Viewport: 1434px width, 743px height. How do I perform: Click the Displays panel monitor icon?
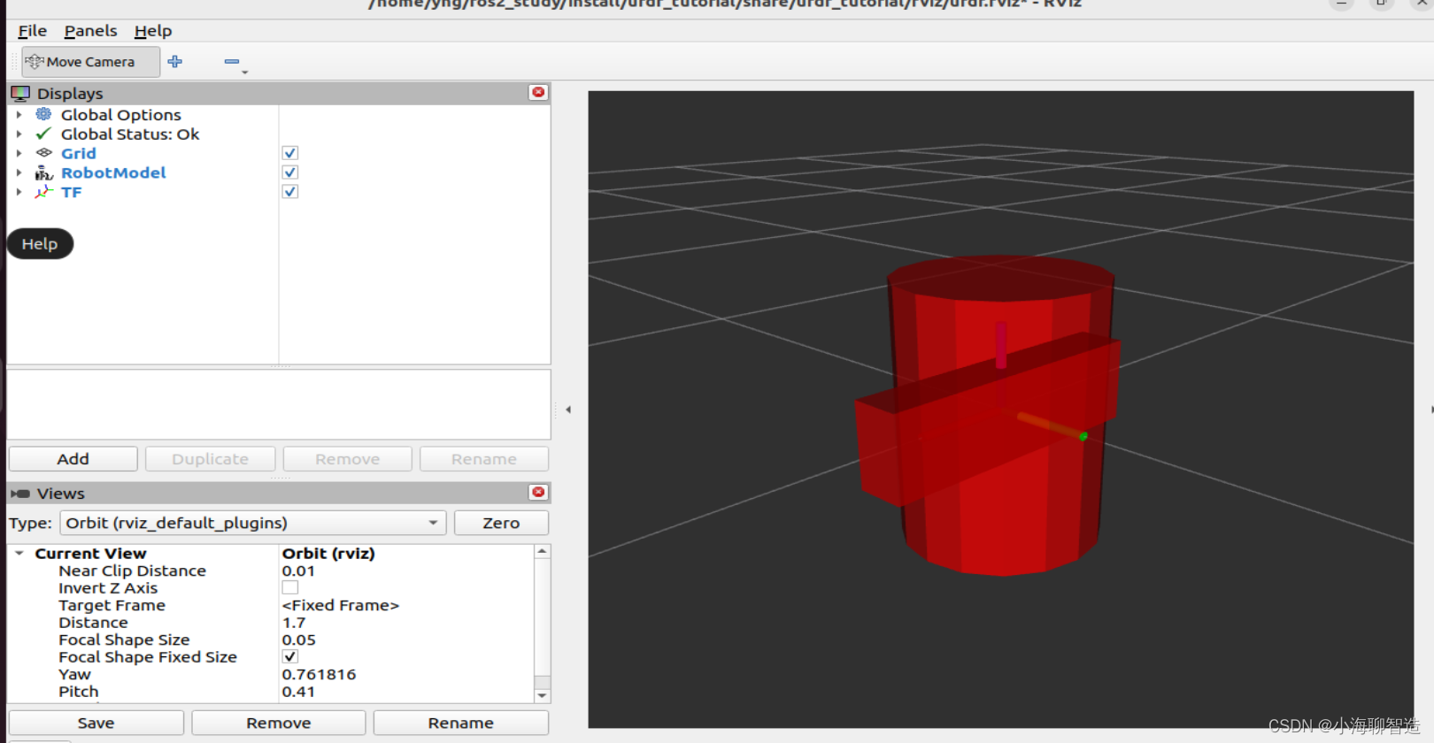pos(20,93)
